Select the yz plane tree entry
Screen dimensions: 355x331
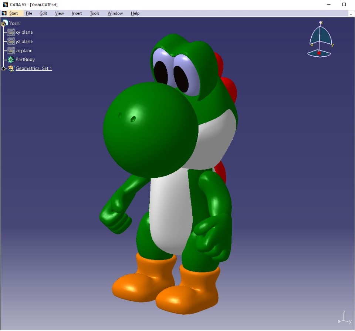(24, 41)
